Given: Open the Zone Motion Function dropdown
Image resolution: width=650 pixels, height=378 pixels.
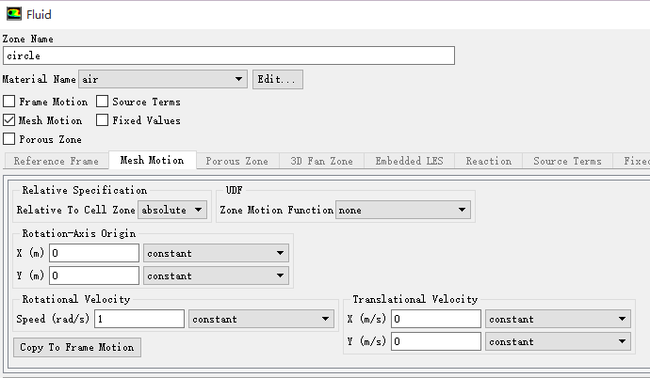Looking at the screenshot, I should click(x=403, y=210).
